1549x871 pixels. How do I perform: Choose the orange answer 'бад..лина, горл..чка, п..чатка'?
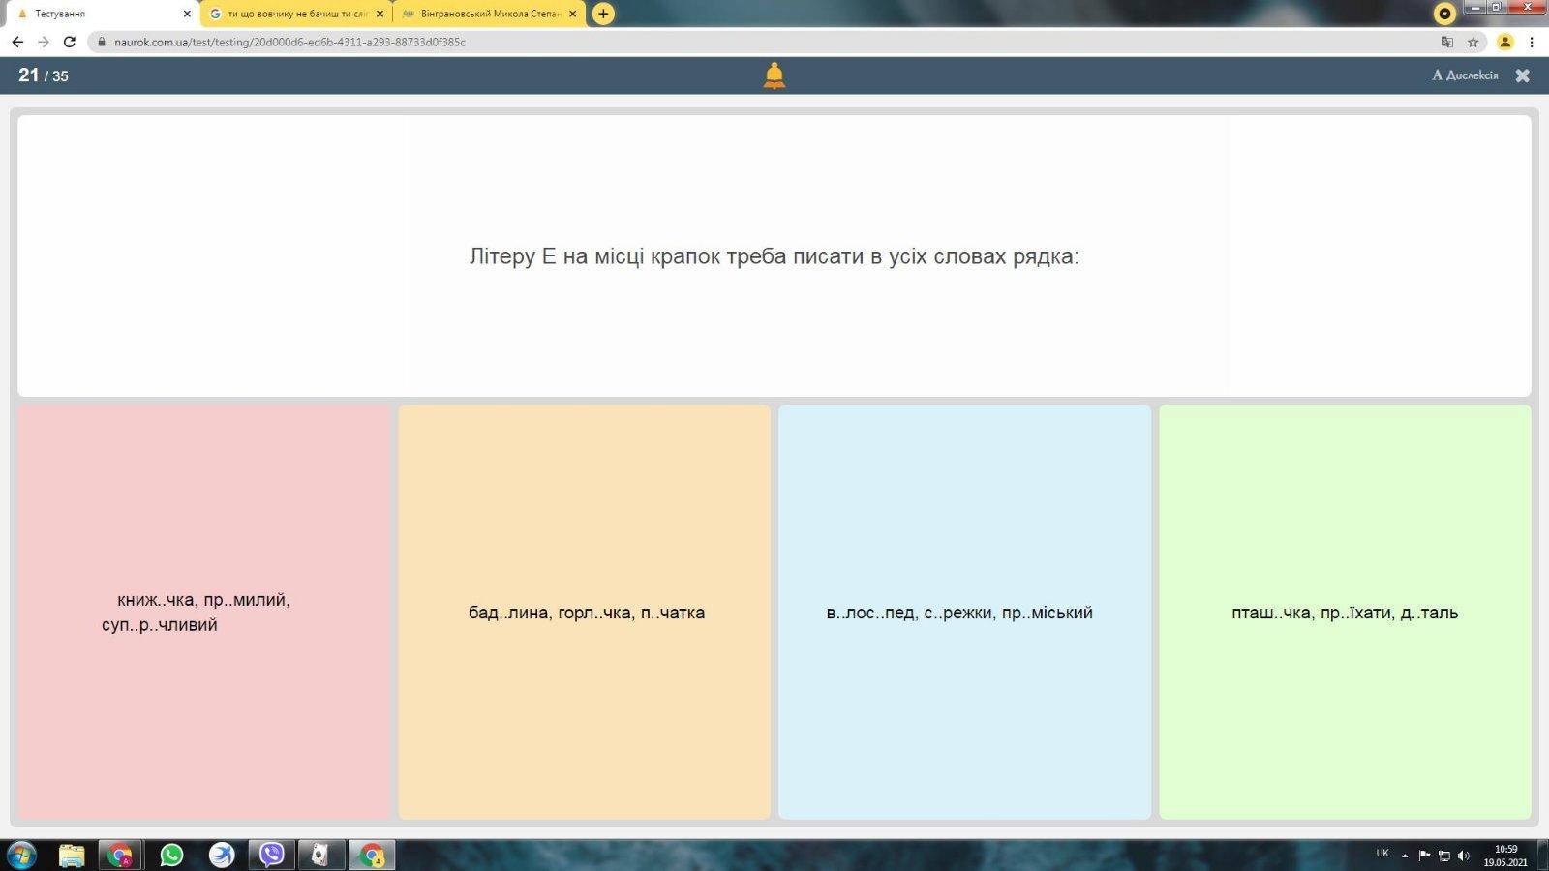(585, 612)
